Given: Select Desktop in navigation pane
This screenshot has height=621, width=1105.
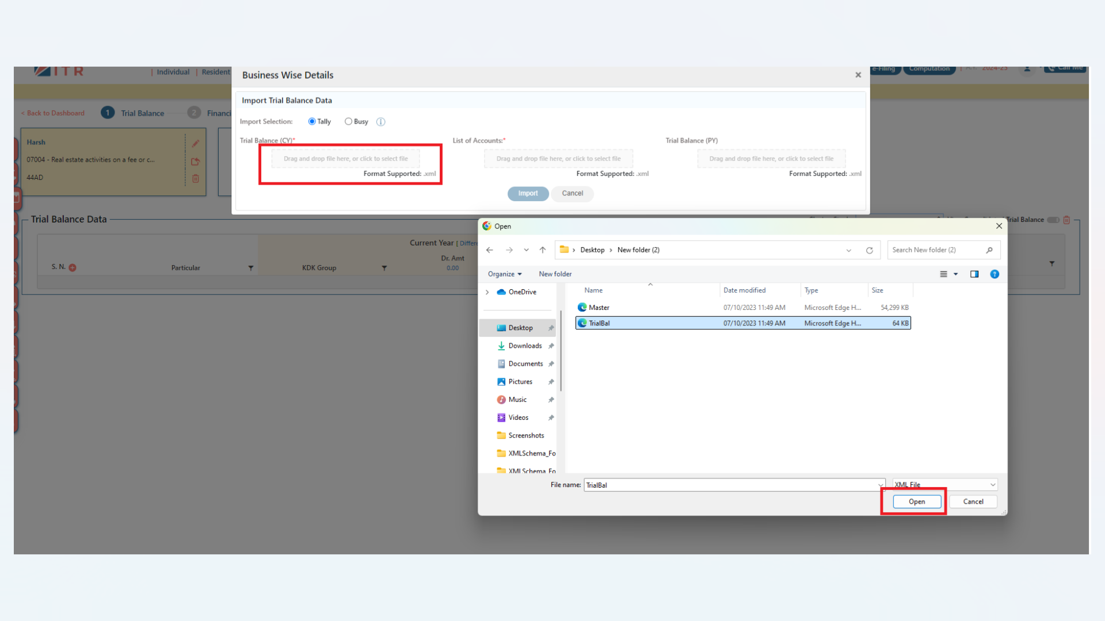Looking at the screenshot, I should (518, 328).
